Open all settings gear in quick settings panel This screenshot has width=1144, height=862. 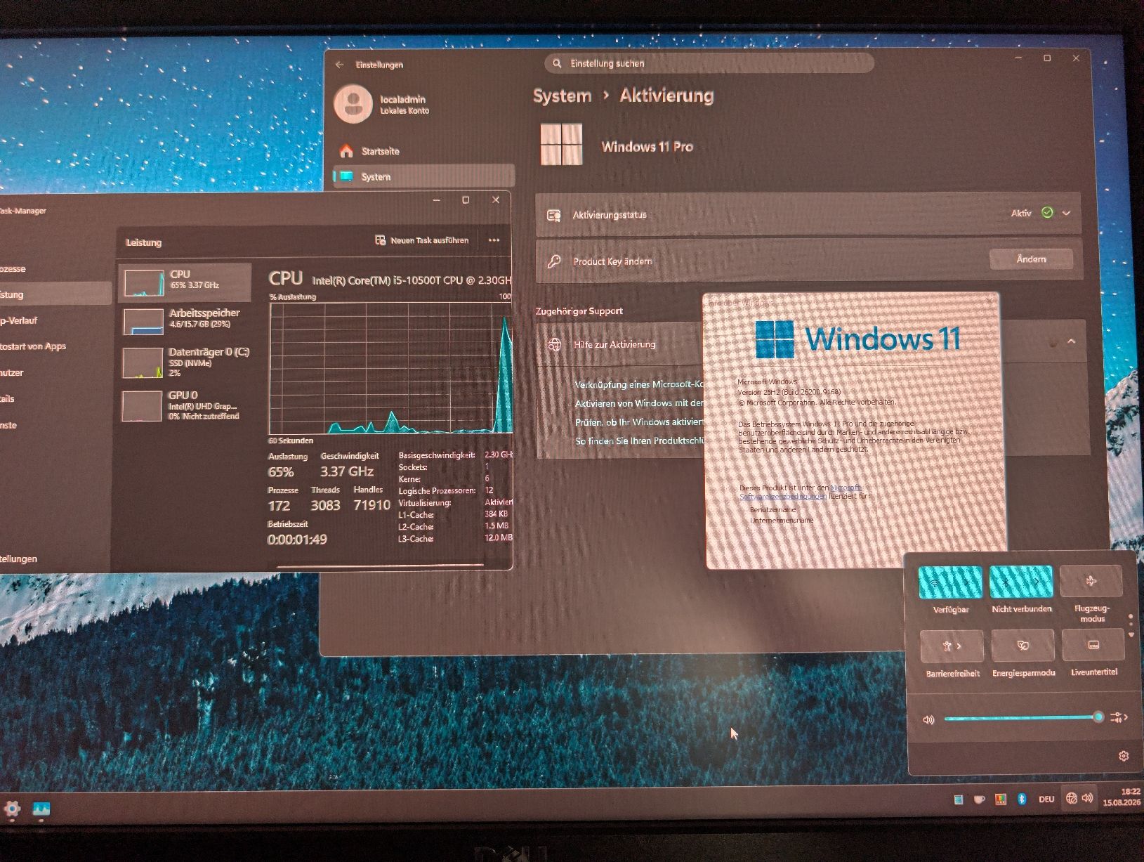[1123, 756]
